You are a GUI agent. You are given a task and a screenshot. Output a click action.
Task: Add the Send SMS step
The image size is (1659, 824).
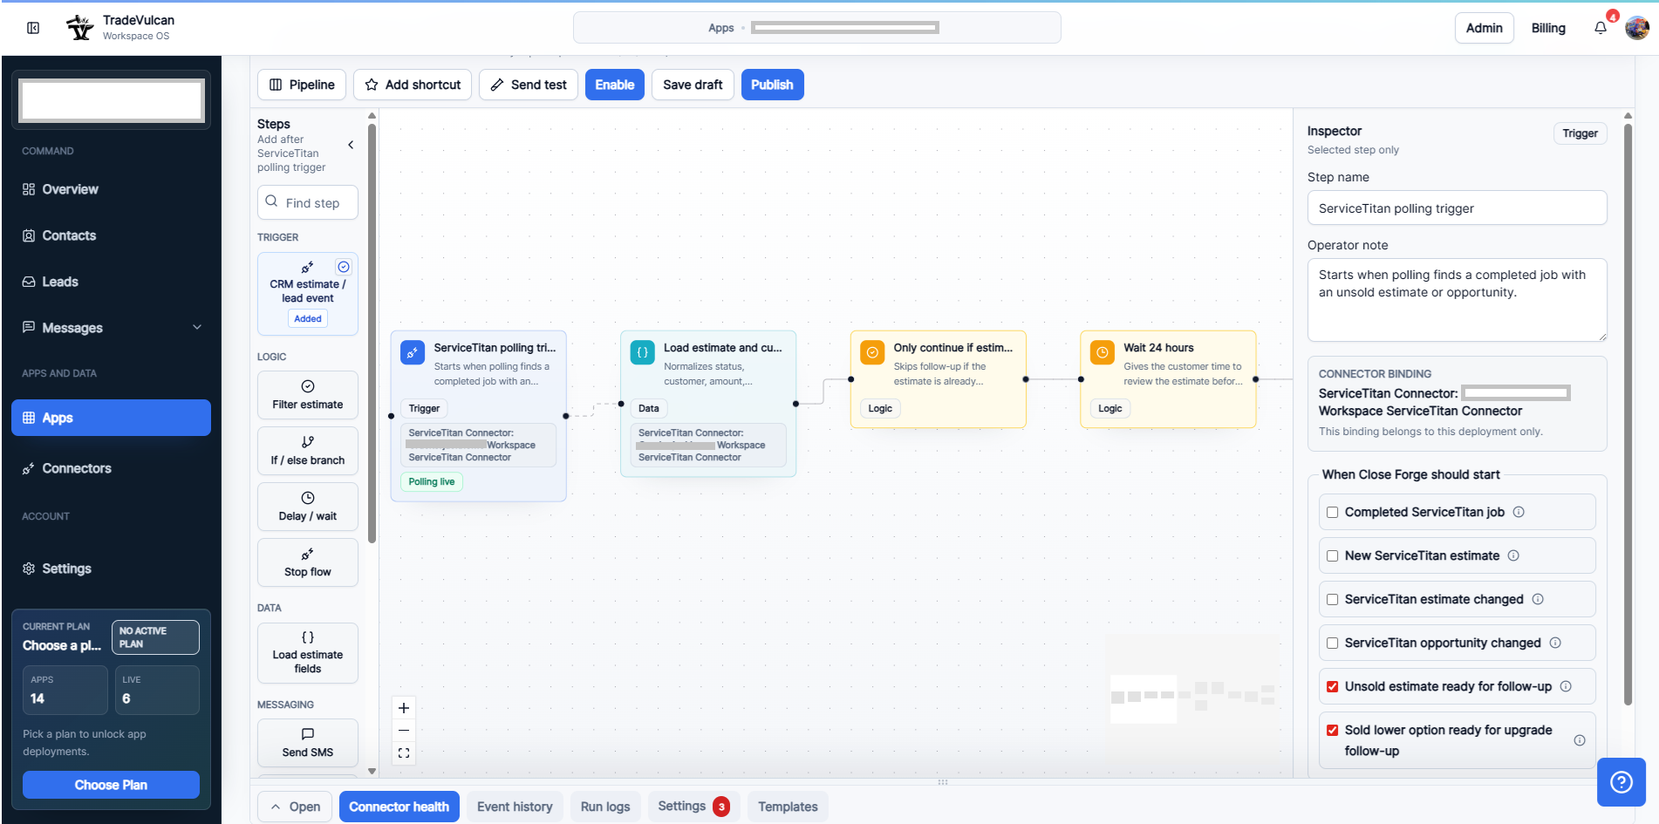pyautogui.click(x=308, y=743)
